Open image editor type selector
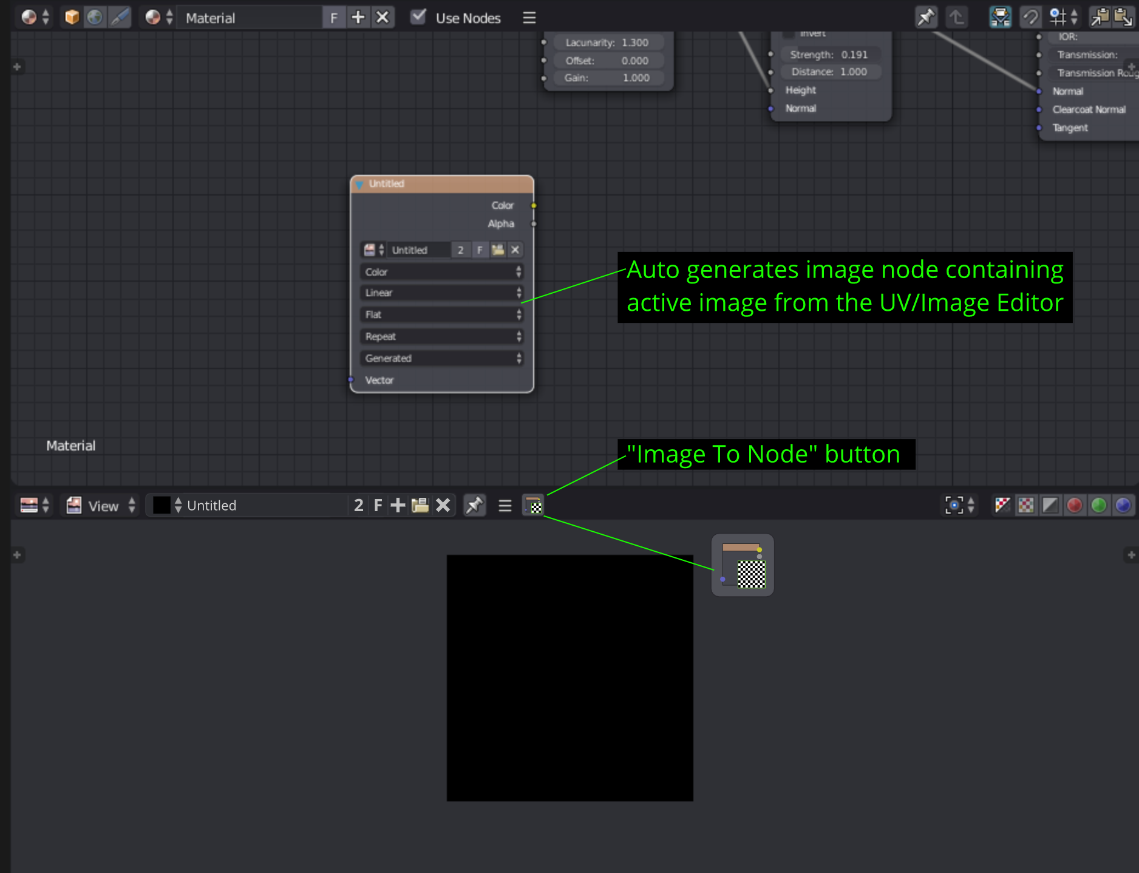 tap(35, 505)
